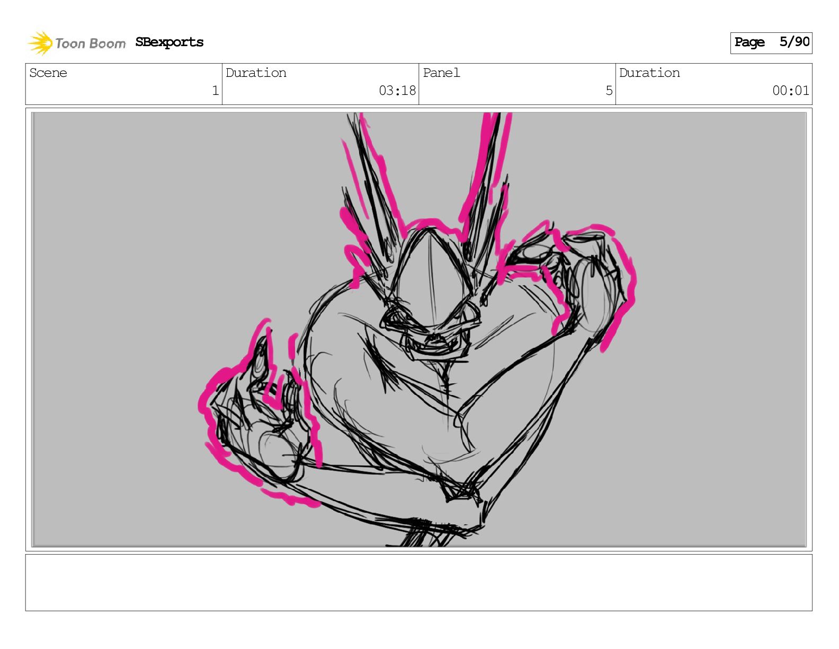Click the Page label in the header box
Screen dimensions: 839x649
[x=749, y=42]
